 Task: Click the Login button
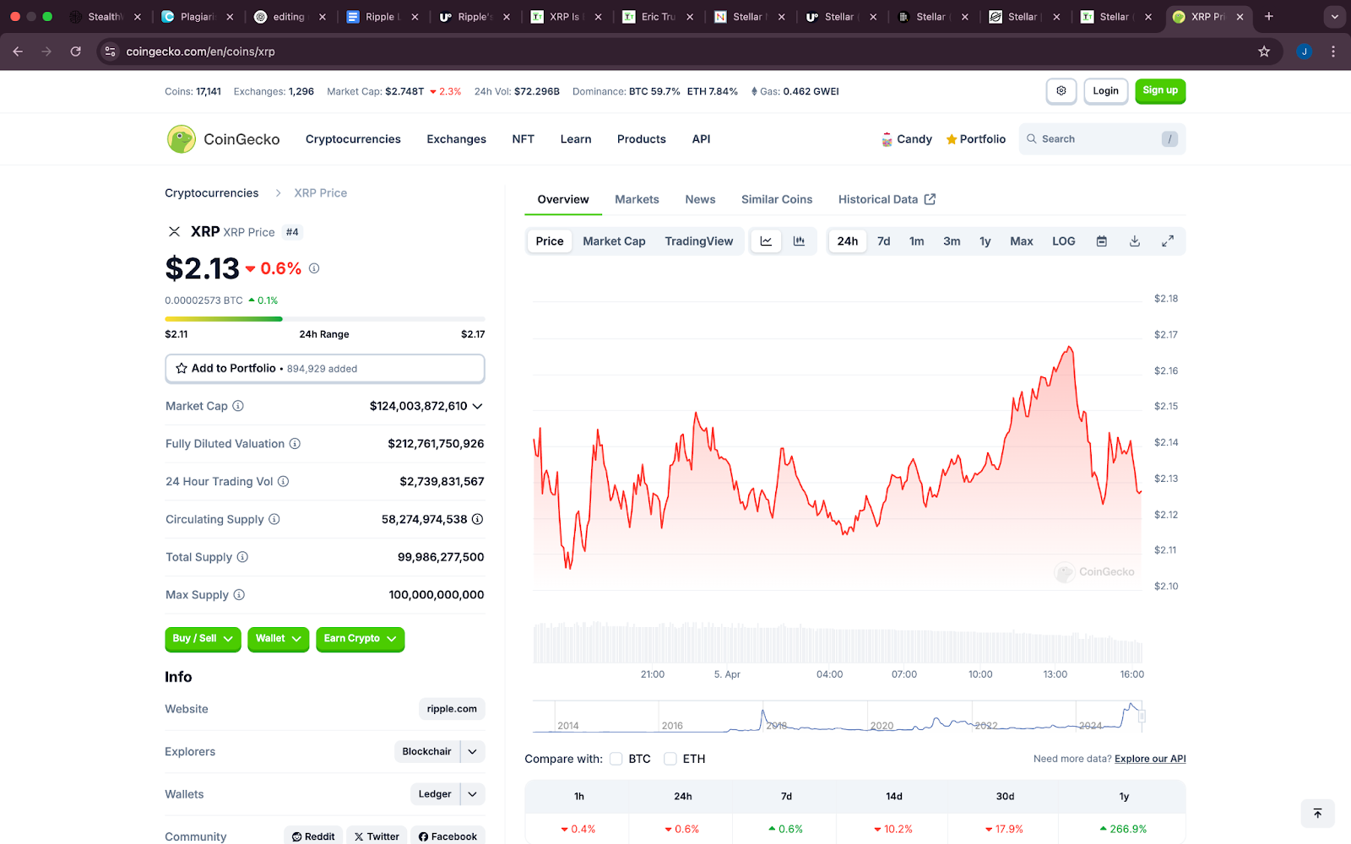[x=1105, y=91]
